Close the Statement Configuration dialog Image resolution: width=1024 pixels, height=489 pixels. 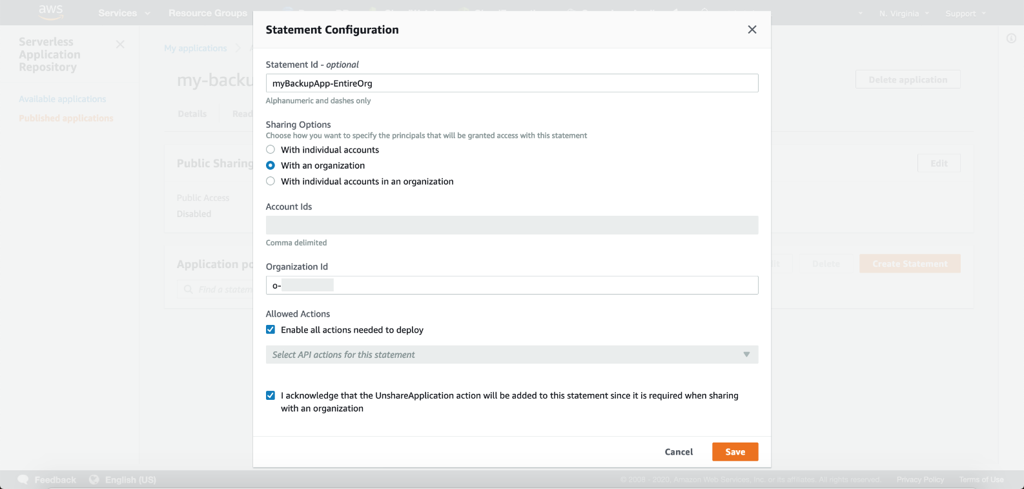point(752,30)
